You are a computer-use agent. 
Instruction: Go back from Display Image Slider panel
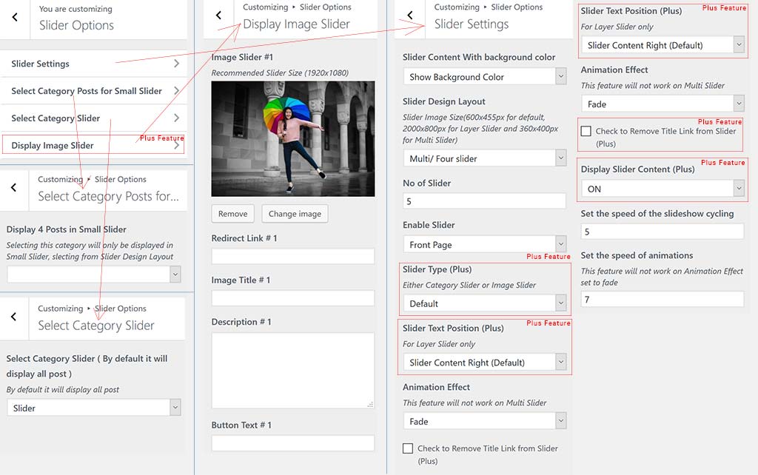point(218,16)
